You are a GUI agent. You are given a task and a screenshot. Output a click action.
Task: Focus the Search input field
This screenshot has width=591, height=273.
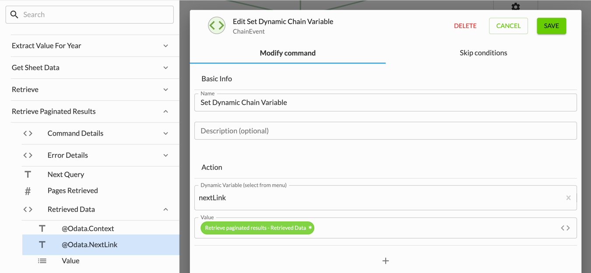coord(90,14)
